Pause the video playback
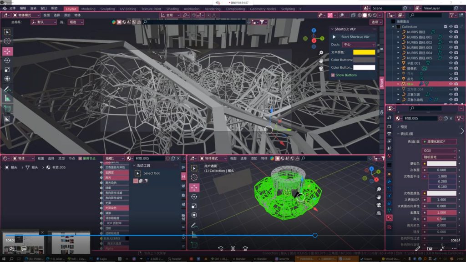The height and width of the screenshot is (262, 466). (233, 249)
